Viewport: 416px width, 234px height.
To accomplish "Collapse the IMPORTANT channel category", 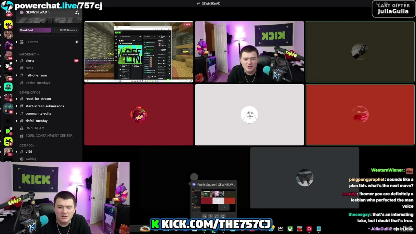I will 29,54.
